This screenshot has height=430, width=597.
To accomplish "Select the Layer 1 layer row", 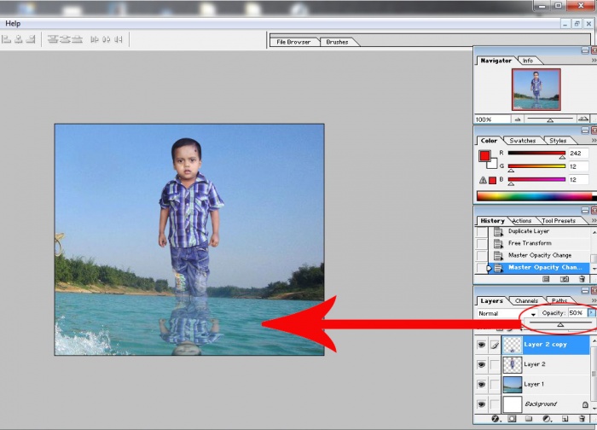I will pyautogui.click(x=546, y=384).
